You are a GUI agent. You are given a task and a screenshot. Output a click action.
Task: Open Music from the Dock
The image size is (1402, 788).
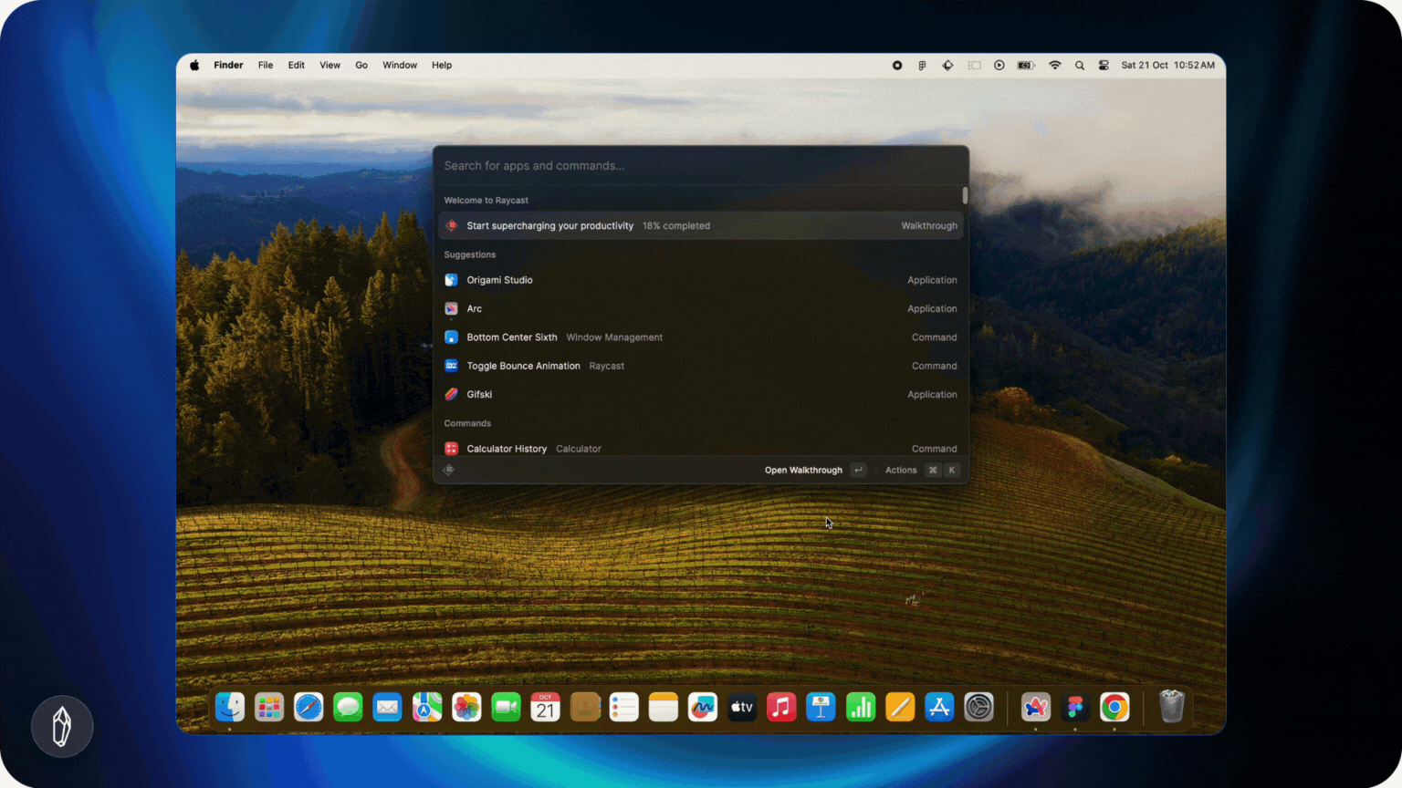(x=781, y=707)
